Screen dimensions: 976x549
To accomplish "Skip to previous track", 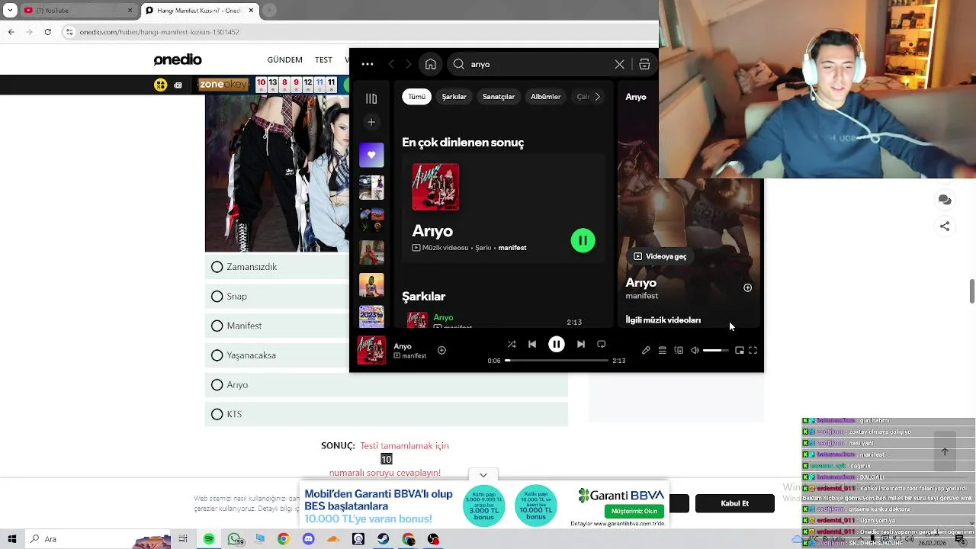I will pos(532,345).
